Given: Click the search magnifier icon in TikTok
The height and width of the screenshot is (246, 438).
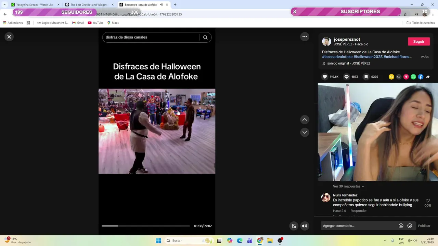Looking at the screenshot, I should click(205, 37).
